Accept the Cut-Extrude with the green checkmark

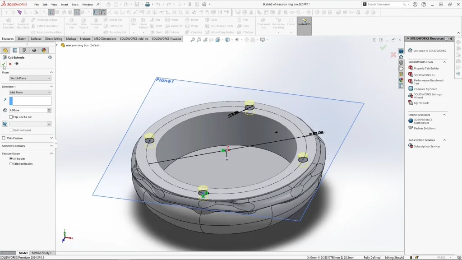pos(4,64)
